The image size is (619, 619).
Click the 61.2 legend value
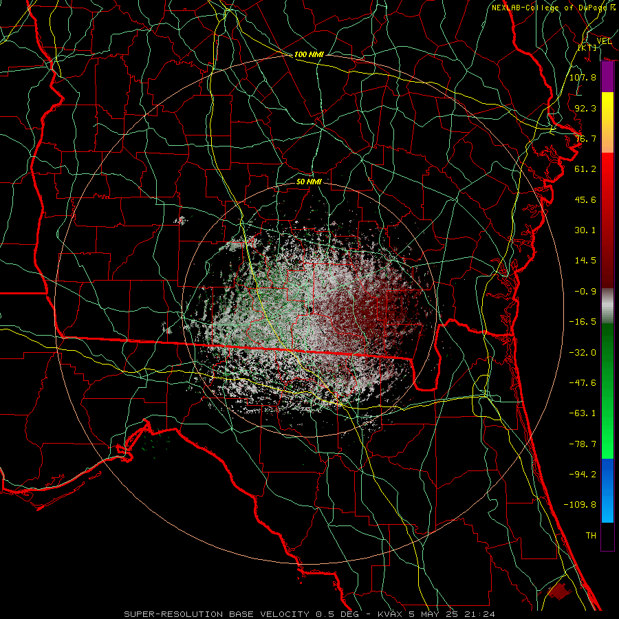(585, 169)
